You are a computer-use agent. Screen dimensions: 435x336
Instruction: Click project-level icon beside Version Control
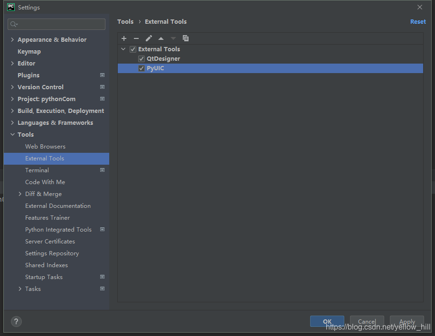point(102,87)
